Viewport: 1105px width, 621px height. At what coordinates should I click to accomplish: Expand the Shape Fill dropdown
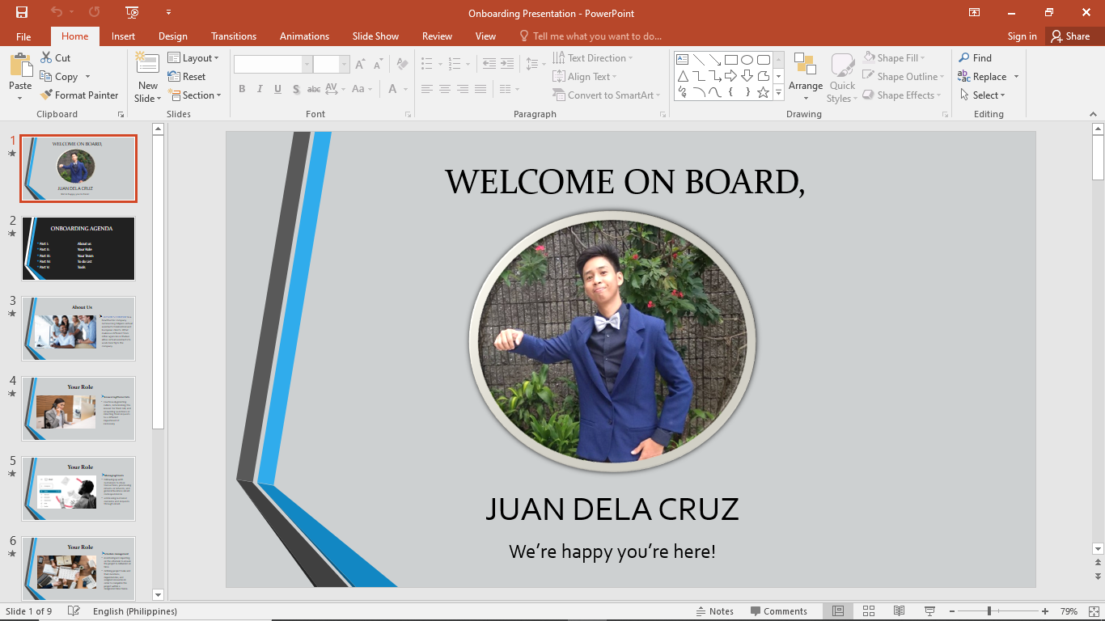click(x=893, y=58)
